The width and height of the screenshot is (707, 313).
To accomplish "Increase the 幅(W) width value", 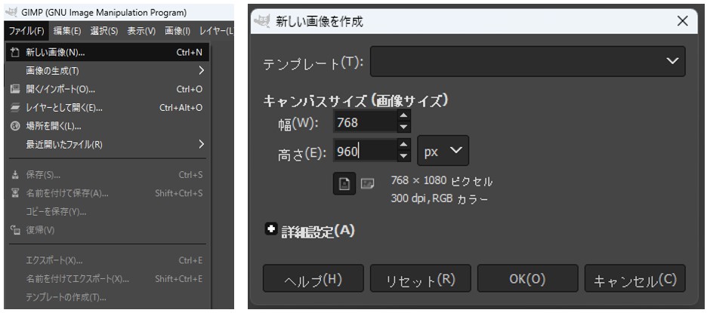I will point(404,116).
